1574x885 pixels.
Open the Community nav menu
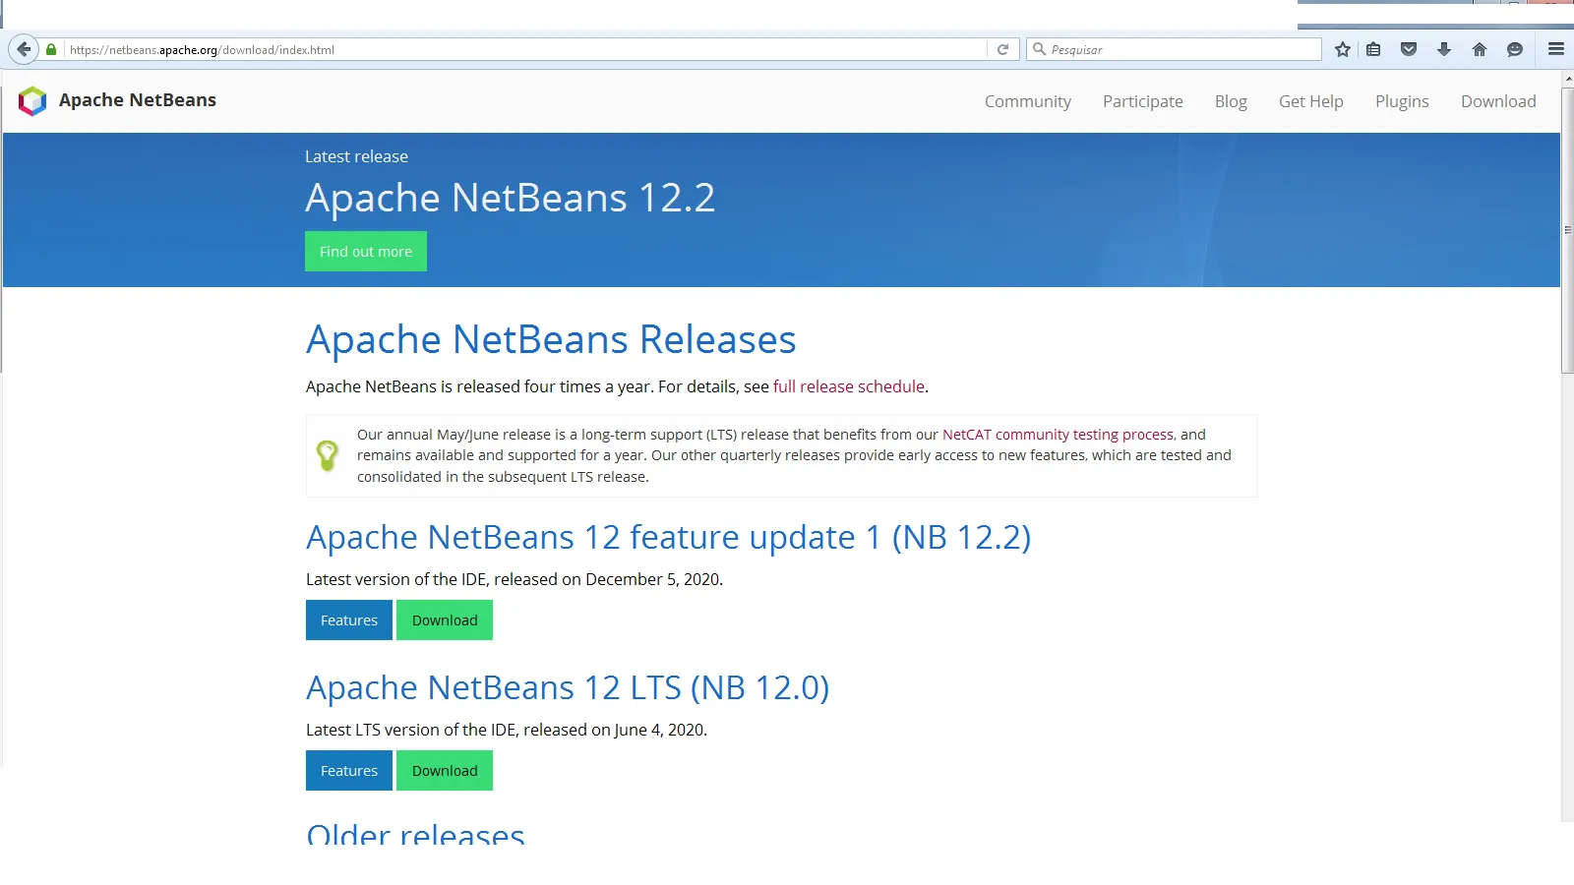click(x=1028, y=101)
